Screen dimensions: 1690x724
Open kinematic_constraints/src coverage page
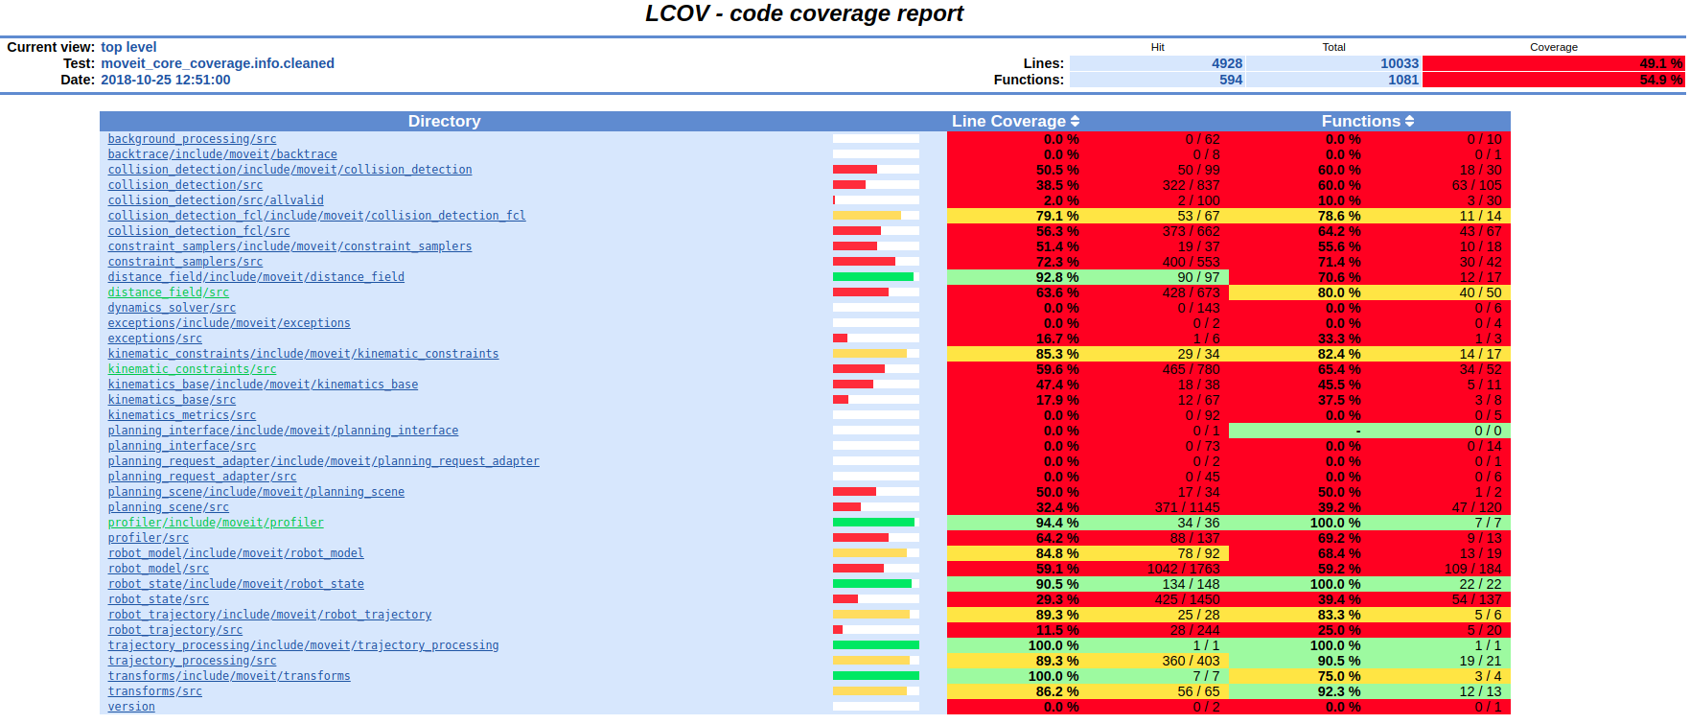(192, 369)
